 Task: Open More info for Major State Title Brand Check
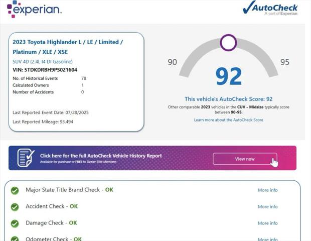pyautogui.click(x=267, y=190)
